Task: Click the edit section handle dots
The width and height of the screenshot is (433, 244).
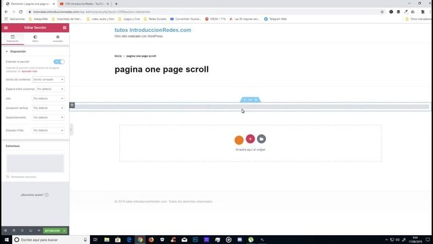Action: (x=250, y=100)
